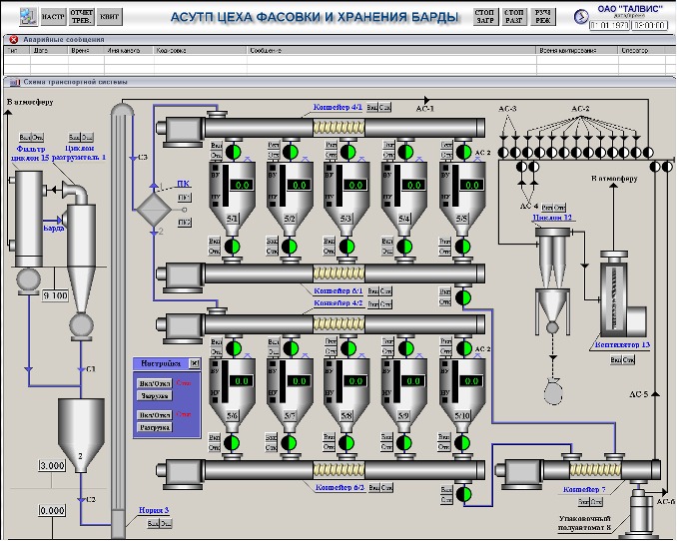Click Загрузка button in Настройка panel
This screenshot has width=677, height=541.
(x=155, y=396)
